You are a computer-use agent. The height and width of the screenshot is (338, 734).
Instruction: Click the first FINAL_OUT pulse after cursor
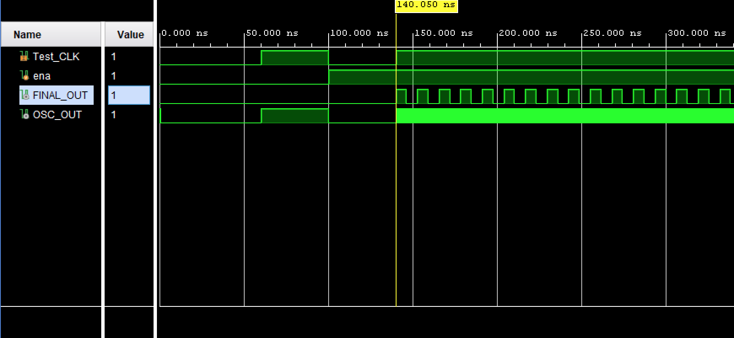(x=401, y=96)
